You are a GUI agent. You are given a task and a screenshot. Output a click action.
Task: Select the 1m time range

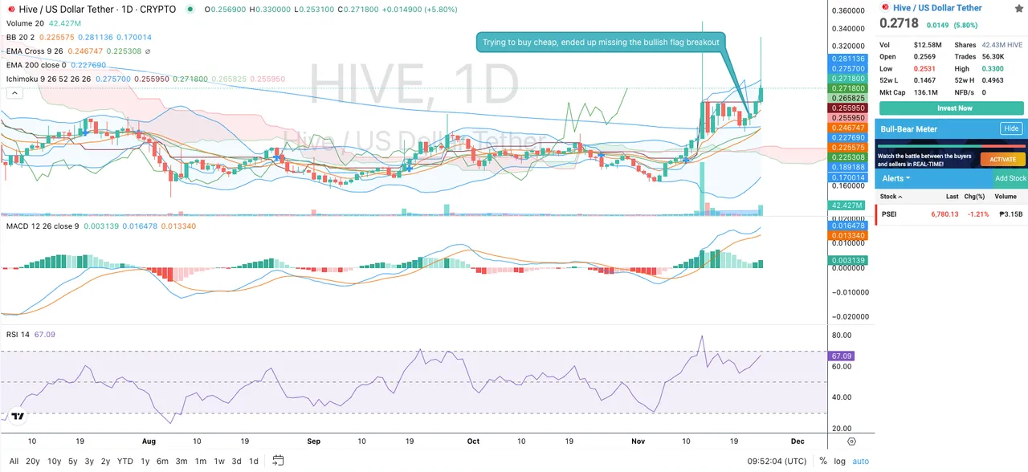coord(201,461)
